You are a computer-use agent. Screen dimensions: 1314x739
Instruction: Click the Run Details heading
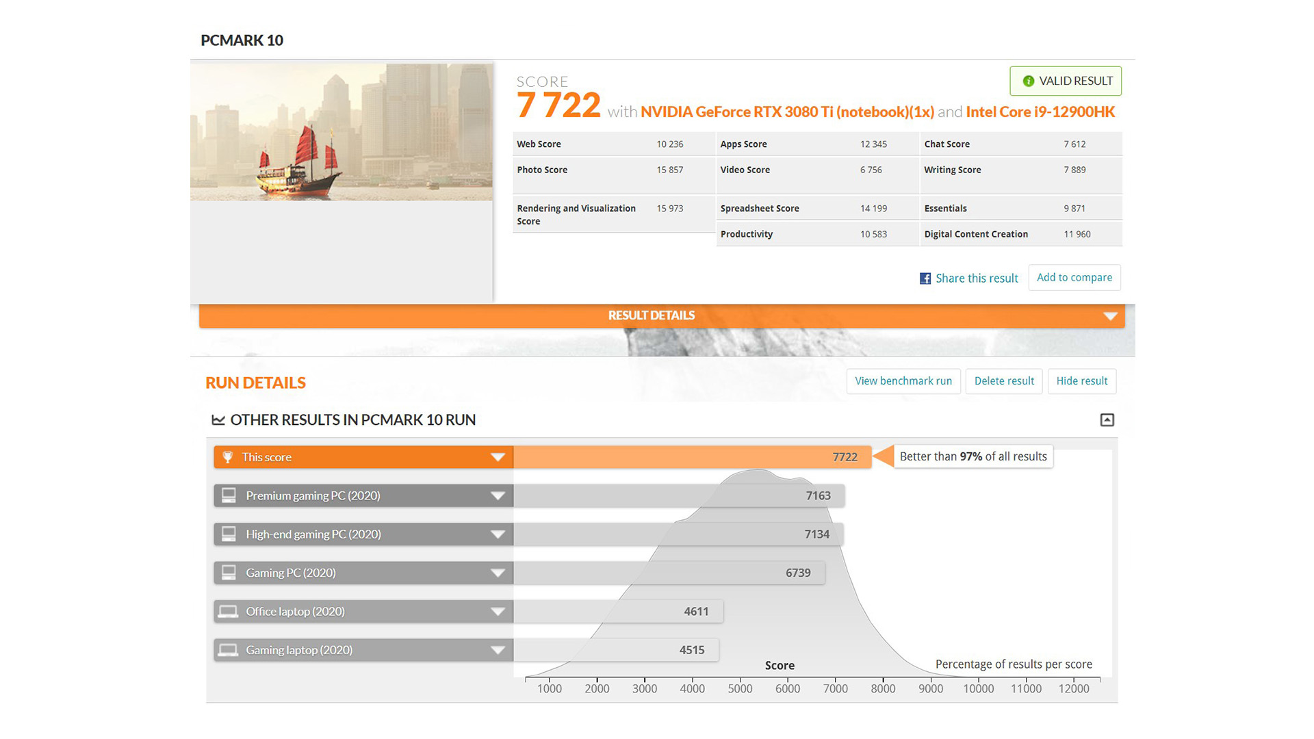[x=255, y=383]
